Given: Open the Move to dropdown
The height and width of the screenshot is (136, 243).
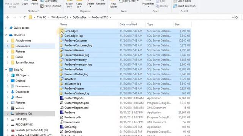Looking at the screenshot, I should coord(69,4).
